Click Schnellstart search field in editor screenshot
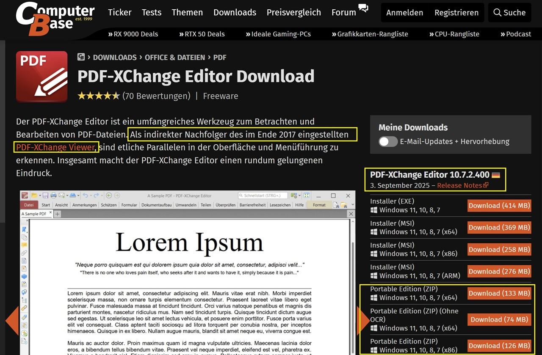542x355 pixels. [263, 195]
